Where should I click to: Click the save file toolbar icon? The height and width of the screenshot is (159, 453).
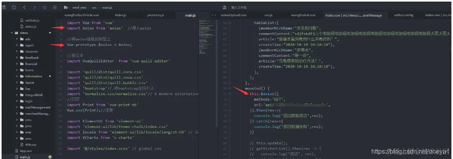pyautogui.click(x=14, y=7)
